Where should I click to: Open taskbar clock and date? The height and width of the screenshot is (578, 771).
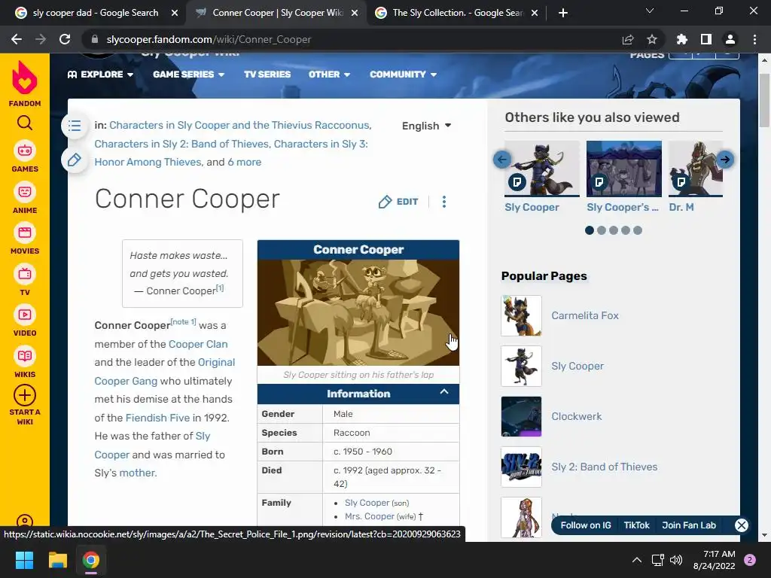(714, 560)
